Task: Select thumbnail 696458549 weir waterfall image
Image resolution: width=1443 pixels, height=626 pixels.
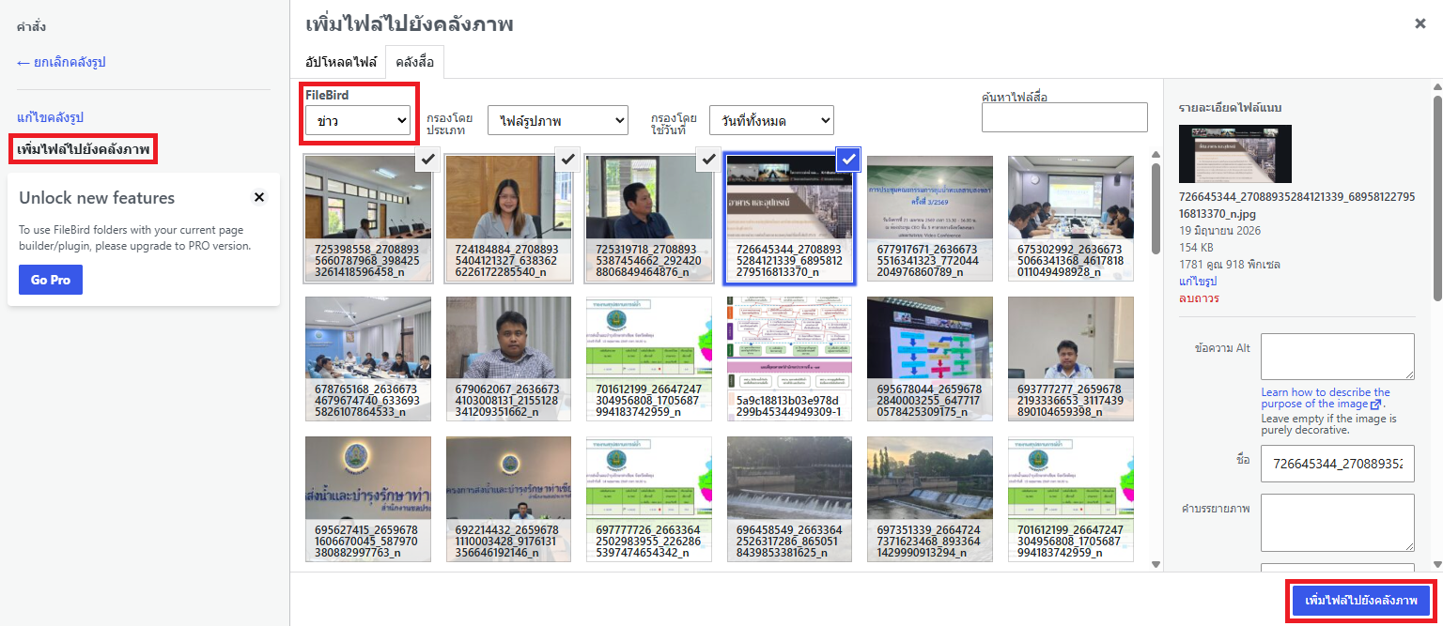Action: pyautogui.click(x=789, y=499)
